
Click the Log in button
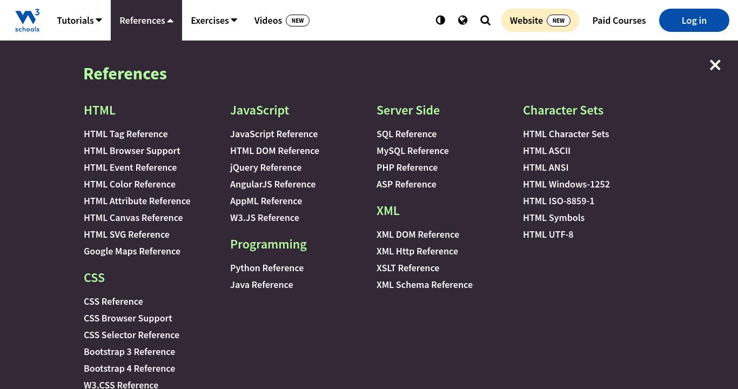pyautogui.click(x=694, y=21)
